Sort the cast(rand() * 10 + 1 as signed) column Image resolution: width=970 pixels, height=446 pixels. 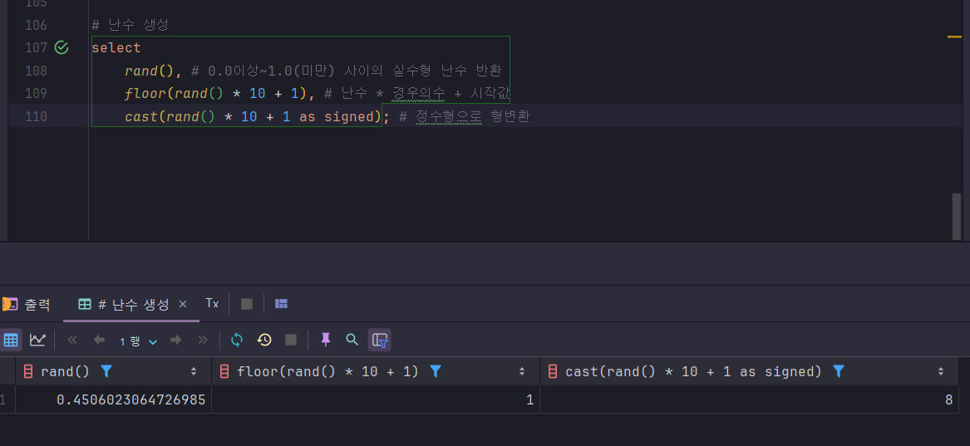[x=941, y=371]
